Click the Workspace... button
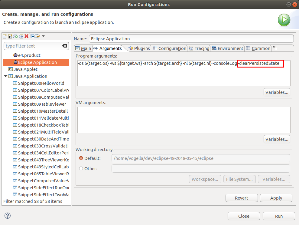The height and width of the screenshot is (225, 299). click(205, 179)
